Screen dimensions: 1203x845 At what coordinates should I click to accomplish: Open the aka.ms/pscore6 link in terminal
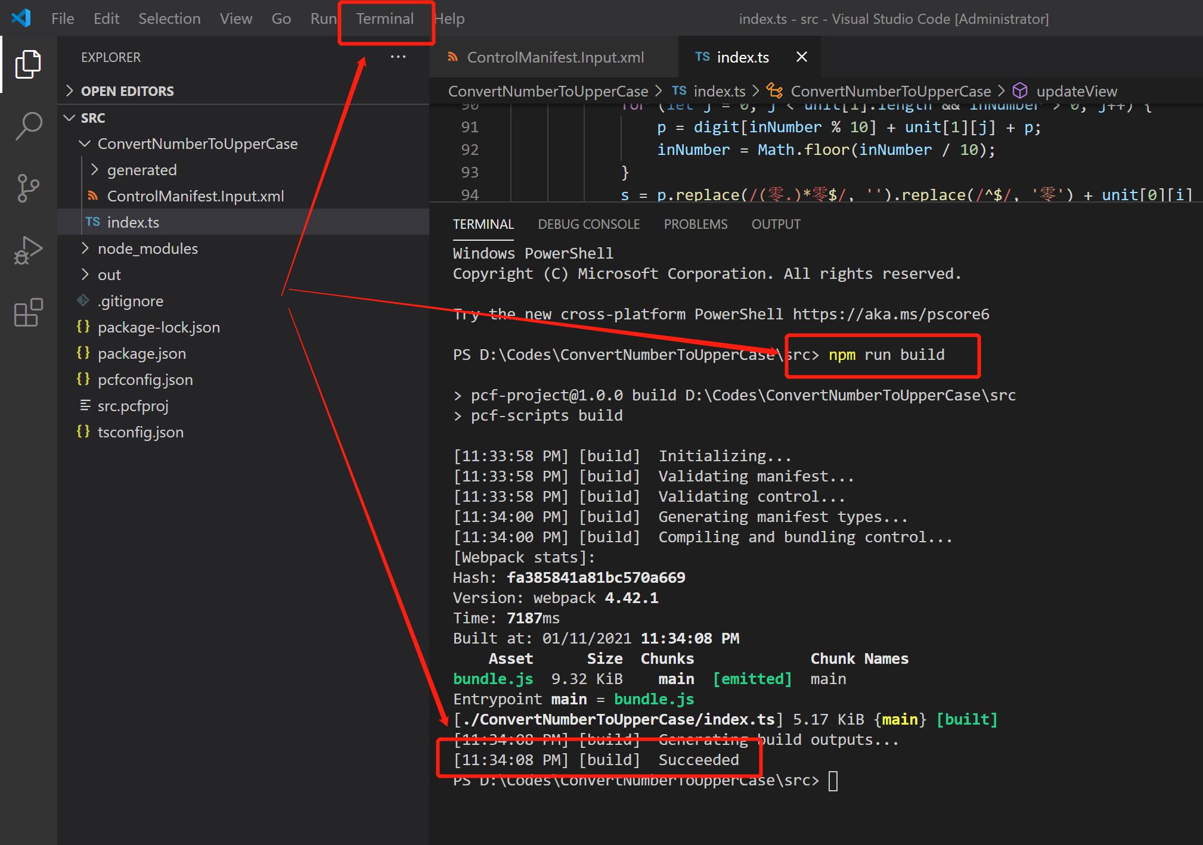click(891, 314)
